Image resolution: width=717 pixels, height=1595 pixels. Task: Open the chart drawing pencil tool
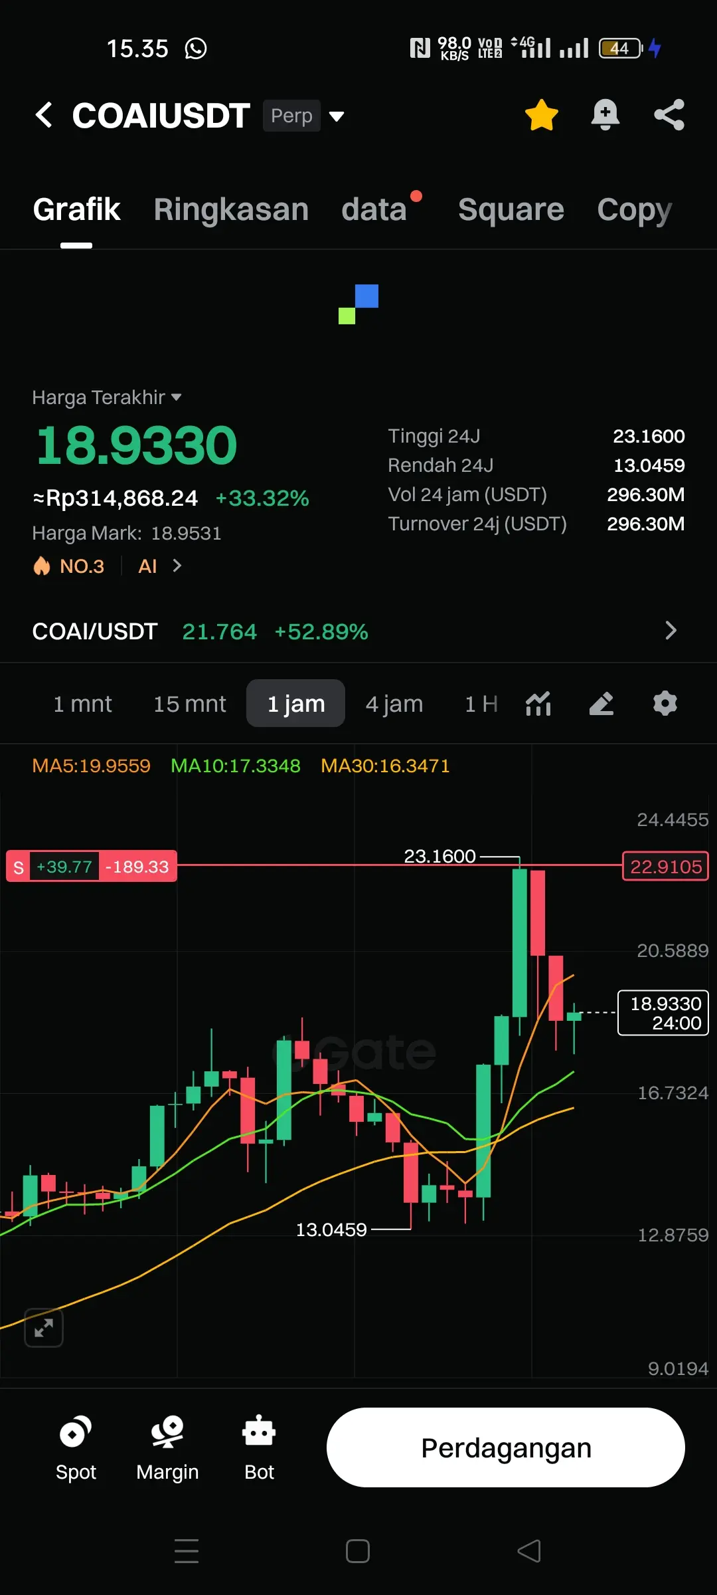[x=601, y=703]
